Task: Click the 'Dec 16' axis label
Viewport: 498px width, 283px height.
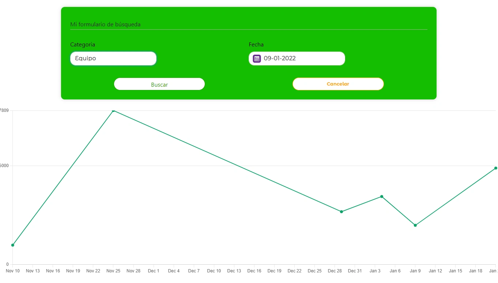Action: coord(254,271)
